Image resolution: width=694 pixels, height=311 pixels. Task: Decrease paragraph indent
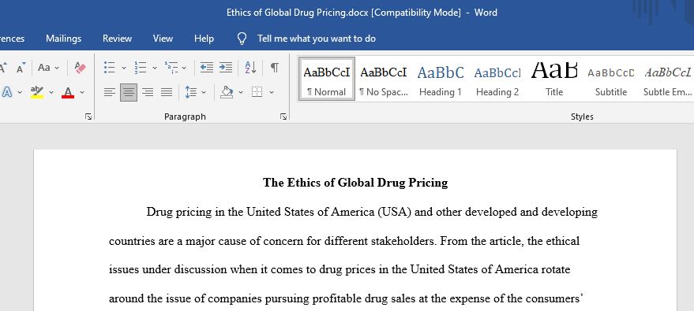pyautogui.click(x=207, y=68)
